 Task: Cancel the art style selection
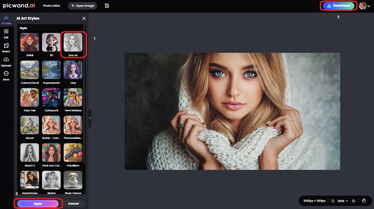pos(73,203)
